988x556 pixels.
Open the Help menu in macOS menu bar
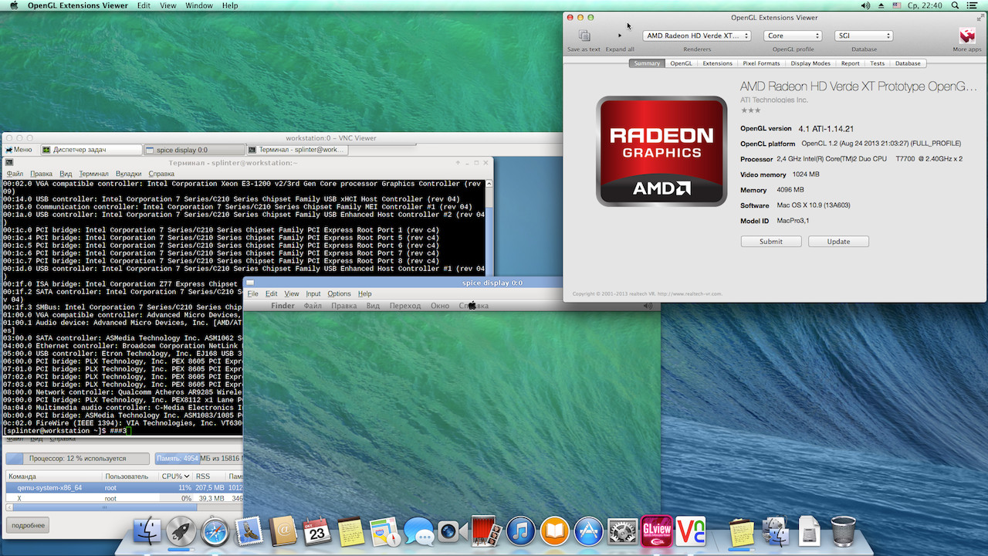pos(230,5)
